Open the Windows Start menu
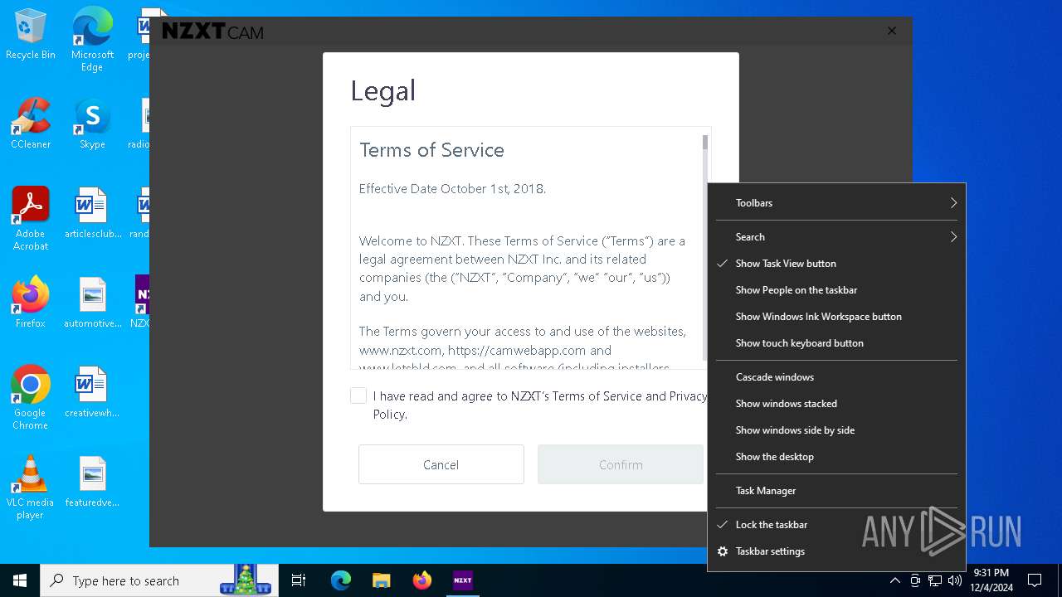1062x597 pixels. pos(20,580)
